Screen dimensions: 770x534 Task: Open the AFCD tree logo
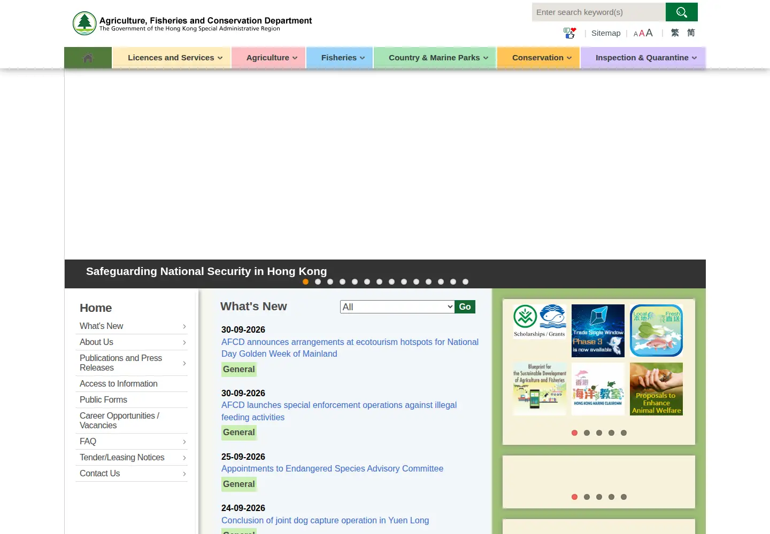click(84, 23)
